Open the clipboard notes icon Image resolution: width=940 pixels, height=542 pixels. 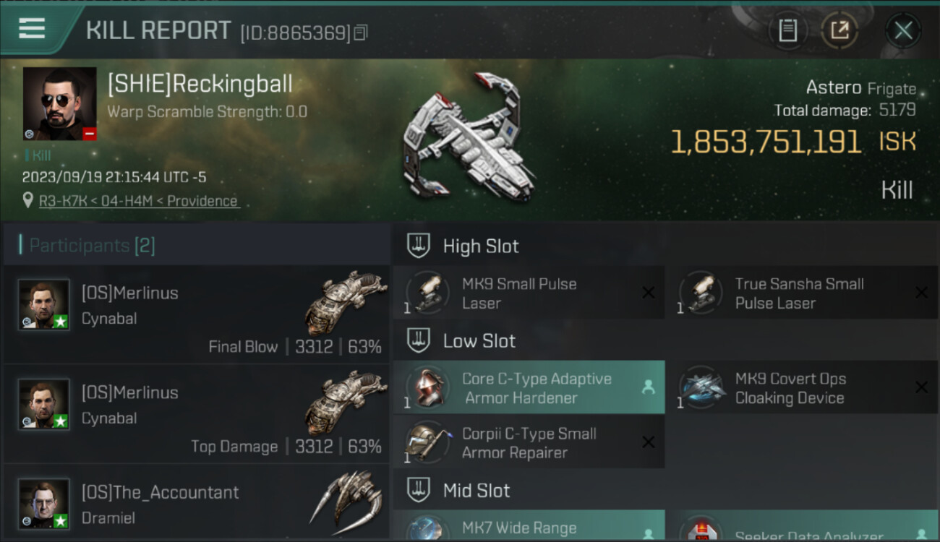coord(787,30)
